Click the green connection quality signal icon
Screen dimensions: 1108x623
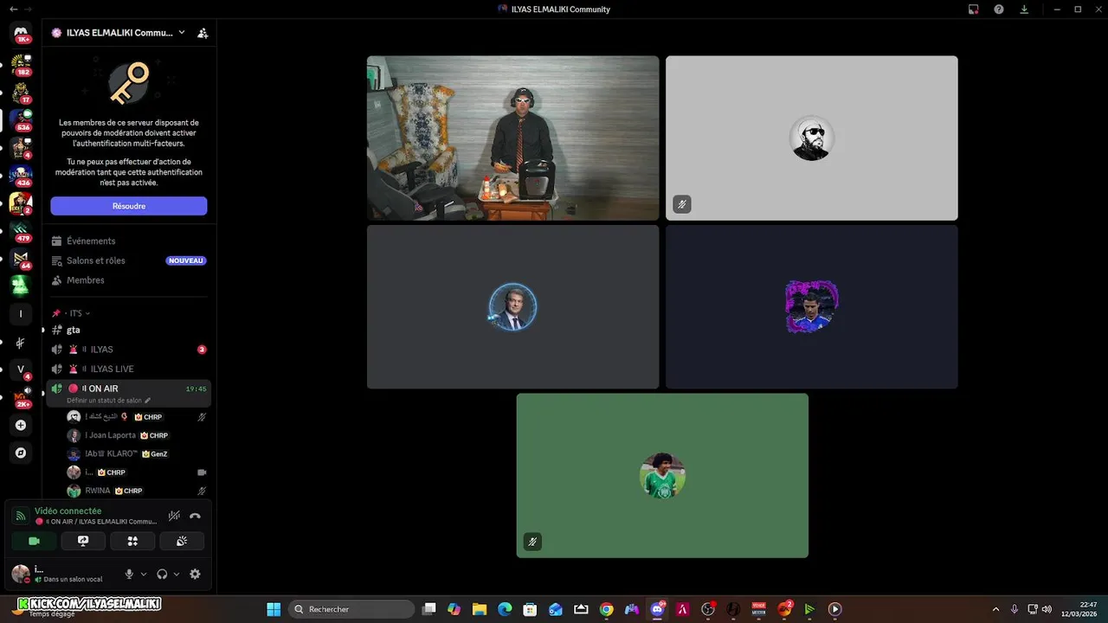click(21, 516)
